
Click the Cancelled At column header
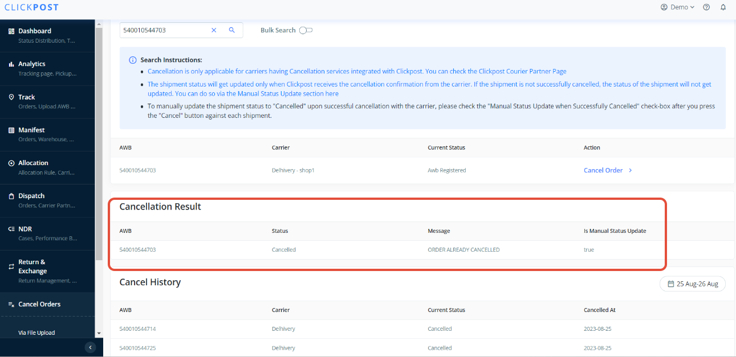(599, 310)
